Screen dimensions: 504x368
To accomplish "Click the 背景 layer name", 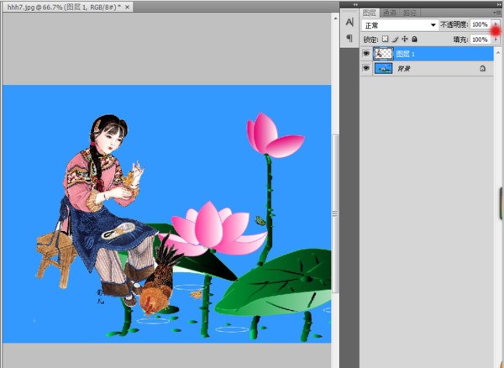I will (404, 69).
